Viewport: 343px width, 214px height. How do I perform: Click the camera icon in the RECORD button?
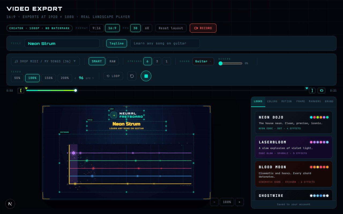196,28
